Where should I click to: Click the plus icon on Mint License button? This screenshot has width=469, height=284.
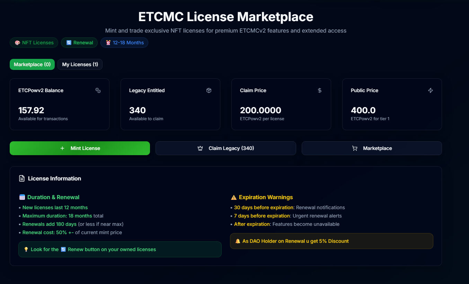pos(62,148)
